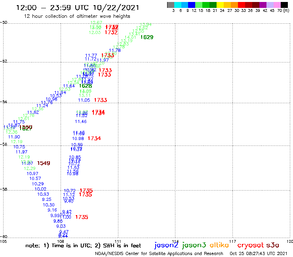Image resolution: width=293 pixels, height=257 pixels.
Task: Click the '12:00 – 23:59 UTC 10/22/2021' title
Action: [78, 8]
